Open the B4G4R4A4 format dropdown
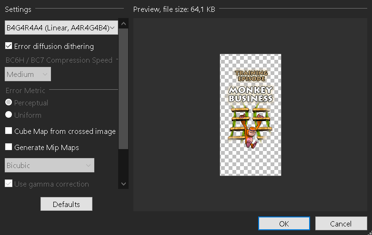 [61, 28]
